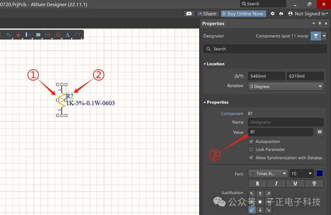Set justification to top-left arrow
The height and width of the screenshot is (215, 331).
[252, 194]
